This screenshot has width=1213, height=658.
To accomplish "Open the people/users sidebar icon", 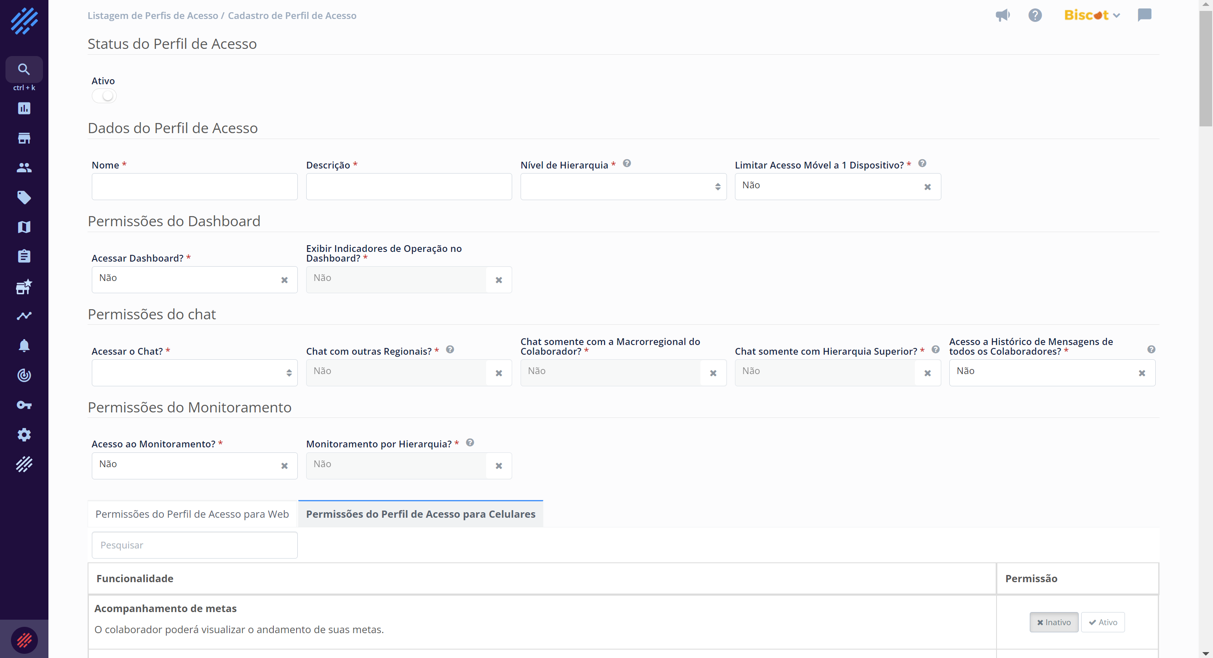I will (24, 168).
